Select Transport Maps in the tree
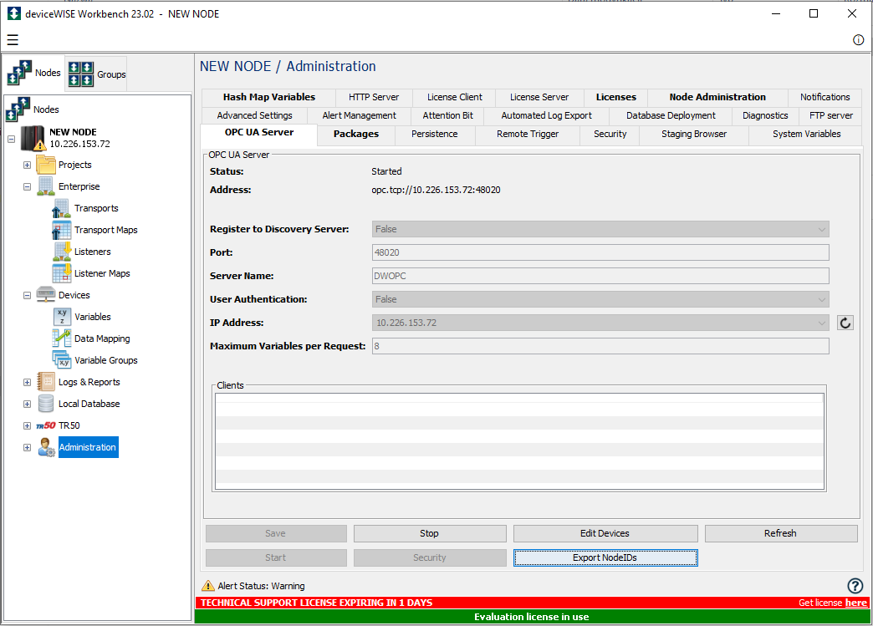 click(106, 230)
